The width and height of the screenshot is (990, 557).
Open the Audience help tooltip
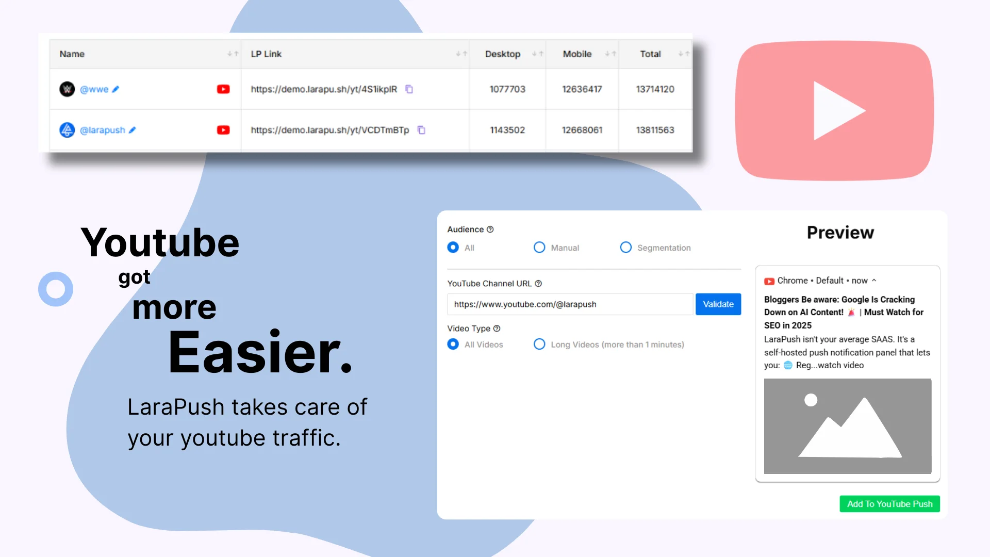(490, 229)
